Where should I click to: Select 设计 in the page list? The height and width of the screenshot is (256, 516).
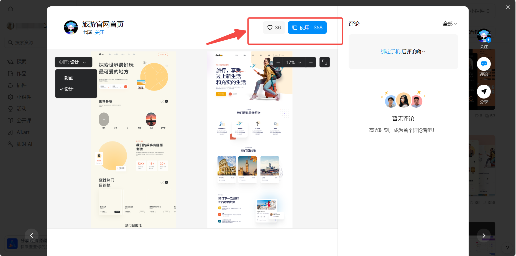pyautogui.click(x=69, y=89)
